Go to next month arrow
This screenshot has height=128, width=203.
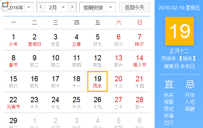coord(72,7)
